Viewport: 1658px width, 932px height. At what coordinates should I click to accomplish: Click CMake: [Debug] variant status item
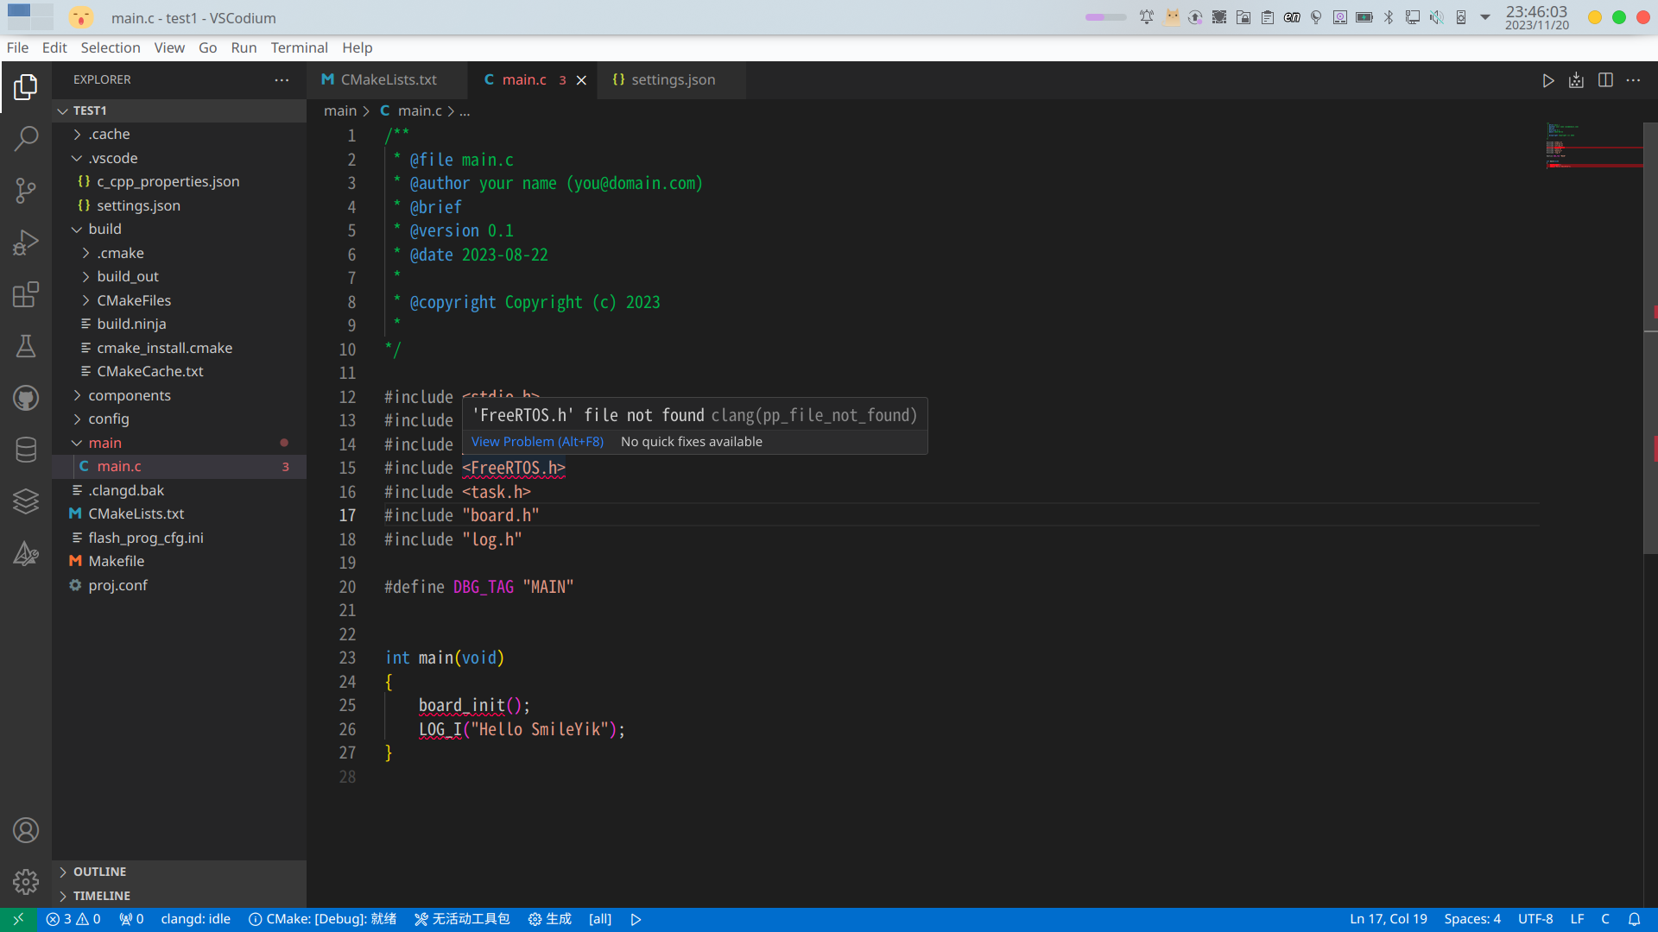[x=322, y=919]
